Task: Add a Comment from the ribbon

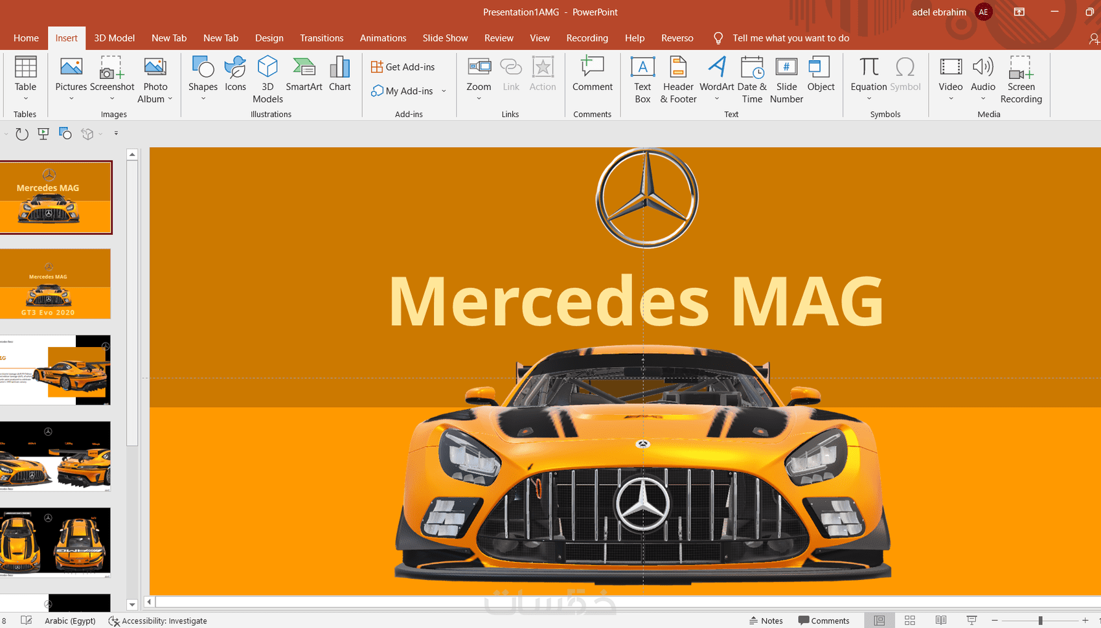Action: [x=592, y=73]
